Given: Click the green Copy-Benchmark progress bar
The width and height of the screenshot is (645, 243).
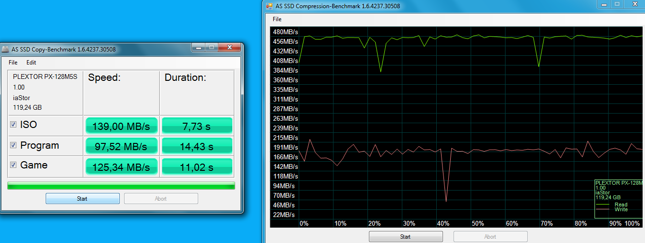Looking at the screenshot, I should point(121,185).
